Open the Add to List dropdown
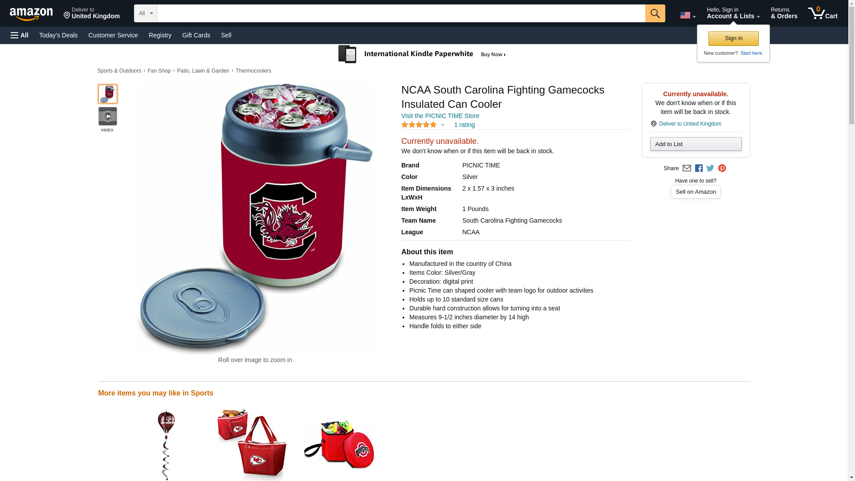The height and width of the screenshot is (481, 855). coord(696,144)
